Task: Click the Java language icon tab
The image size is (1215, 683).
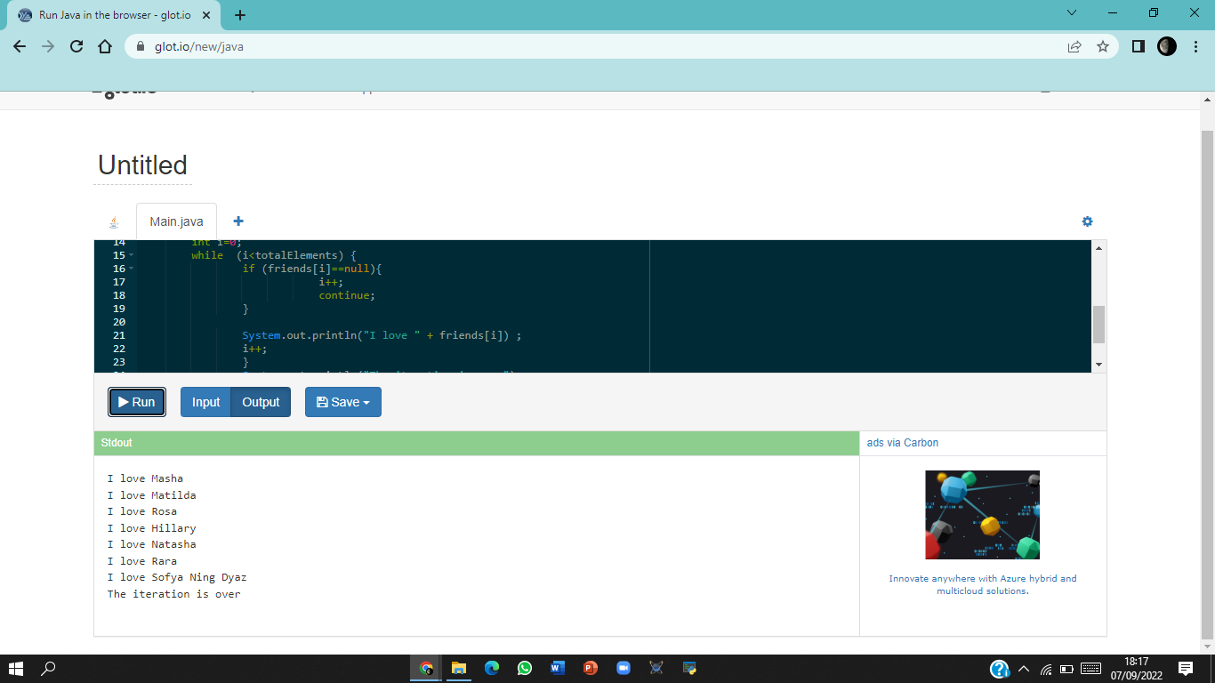Action: tap(114, 222)
